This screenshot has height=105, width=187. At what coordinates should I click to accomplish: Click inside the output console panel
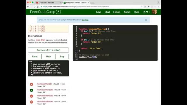coord(49,68)
